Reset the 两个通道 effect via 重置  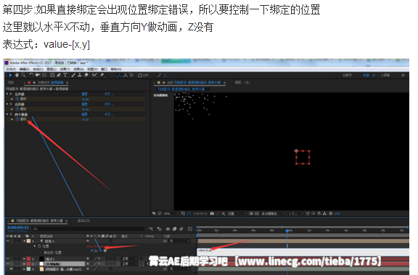coord(84,114)
